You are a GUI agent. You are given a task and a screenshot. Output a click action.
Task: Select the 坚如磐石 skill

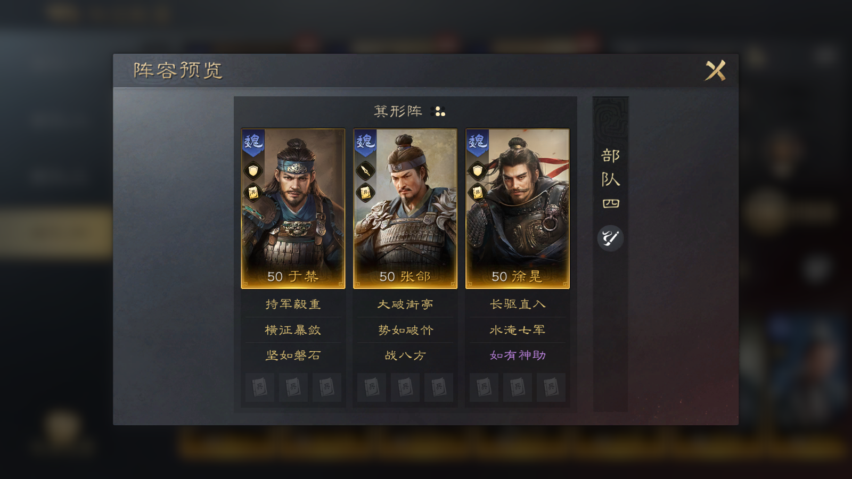tap(293, 355)
